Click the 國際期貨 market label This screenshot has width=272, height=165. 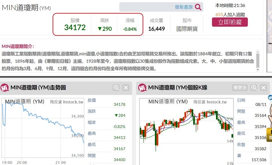[x=187, y=29]
